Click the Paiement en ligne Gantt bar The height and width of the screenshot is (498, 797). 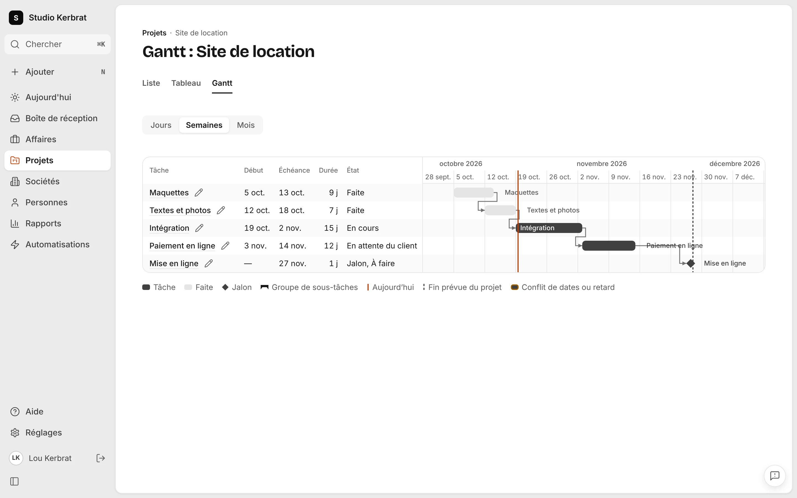pyautogui.click(x=609, y=246)
